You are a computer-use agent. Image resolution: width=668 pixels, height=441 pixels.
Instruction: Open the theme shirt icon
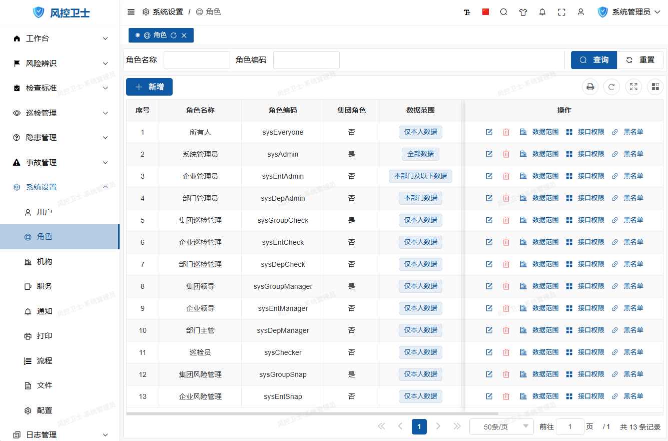[x=523, y=12]
